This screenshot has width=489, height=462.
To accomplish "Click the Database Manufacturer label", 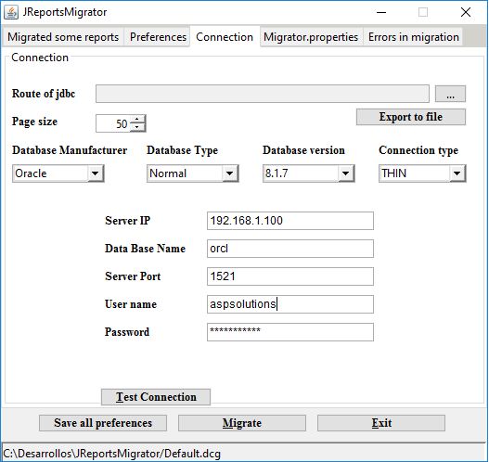I will pos(70,150).
